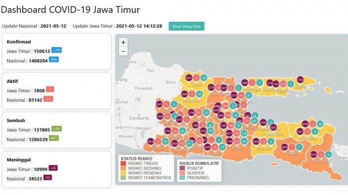This screenshot has width=348, height=195.
Task: Click the 1684 marker on Madura
Action: click(x=245, y=83)
